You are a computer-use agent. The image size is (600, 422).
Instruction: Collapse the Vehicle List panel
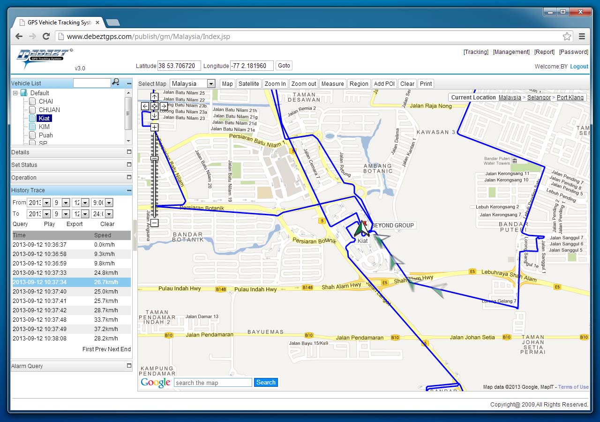point(129,83)
